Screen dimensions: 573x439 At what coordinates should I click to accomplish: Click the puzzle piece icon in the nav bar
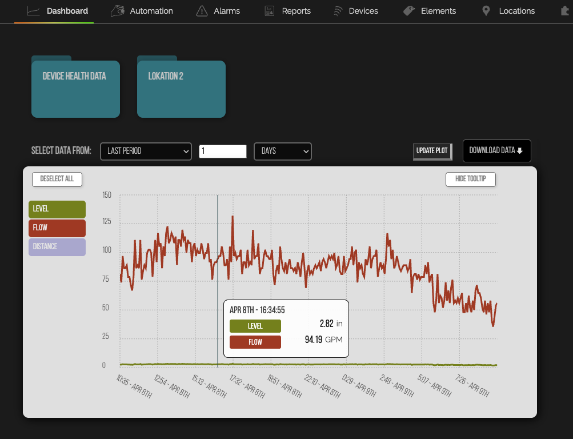(566, 11)
